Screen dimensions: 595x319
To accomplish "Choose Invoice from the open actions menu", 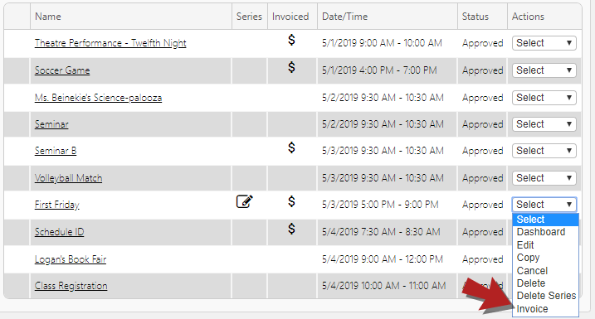I will [532, 309].
